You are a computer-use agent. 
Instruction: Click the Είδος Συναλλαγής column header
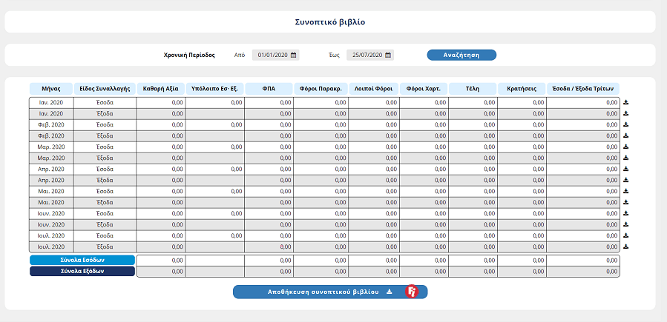pyautogui.click(x=105, y=89)
